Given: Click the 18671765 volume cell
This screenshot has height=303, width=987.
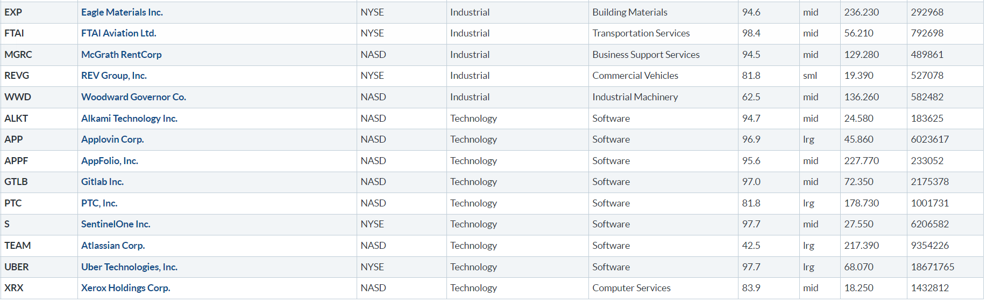Looking at the screenshot, I should tap(932, 267).
